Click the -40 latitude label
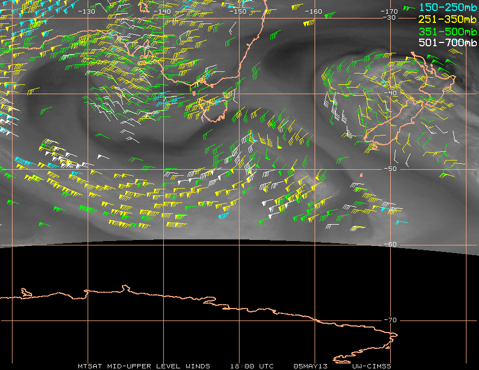 tap(391, 93)
